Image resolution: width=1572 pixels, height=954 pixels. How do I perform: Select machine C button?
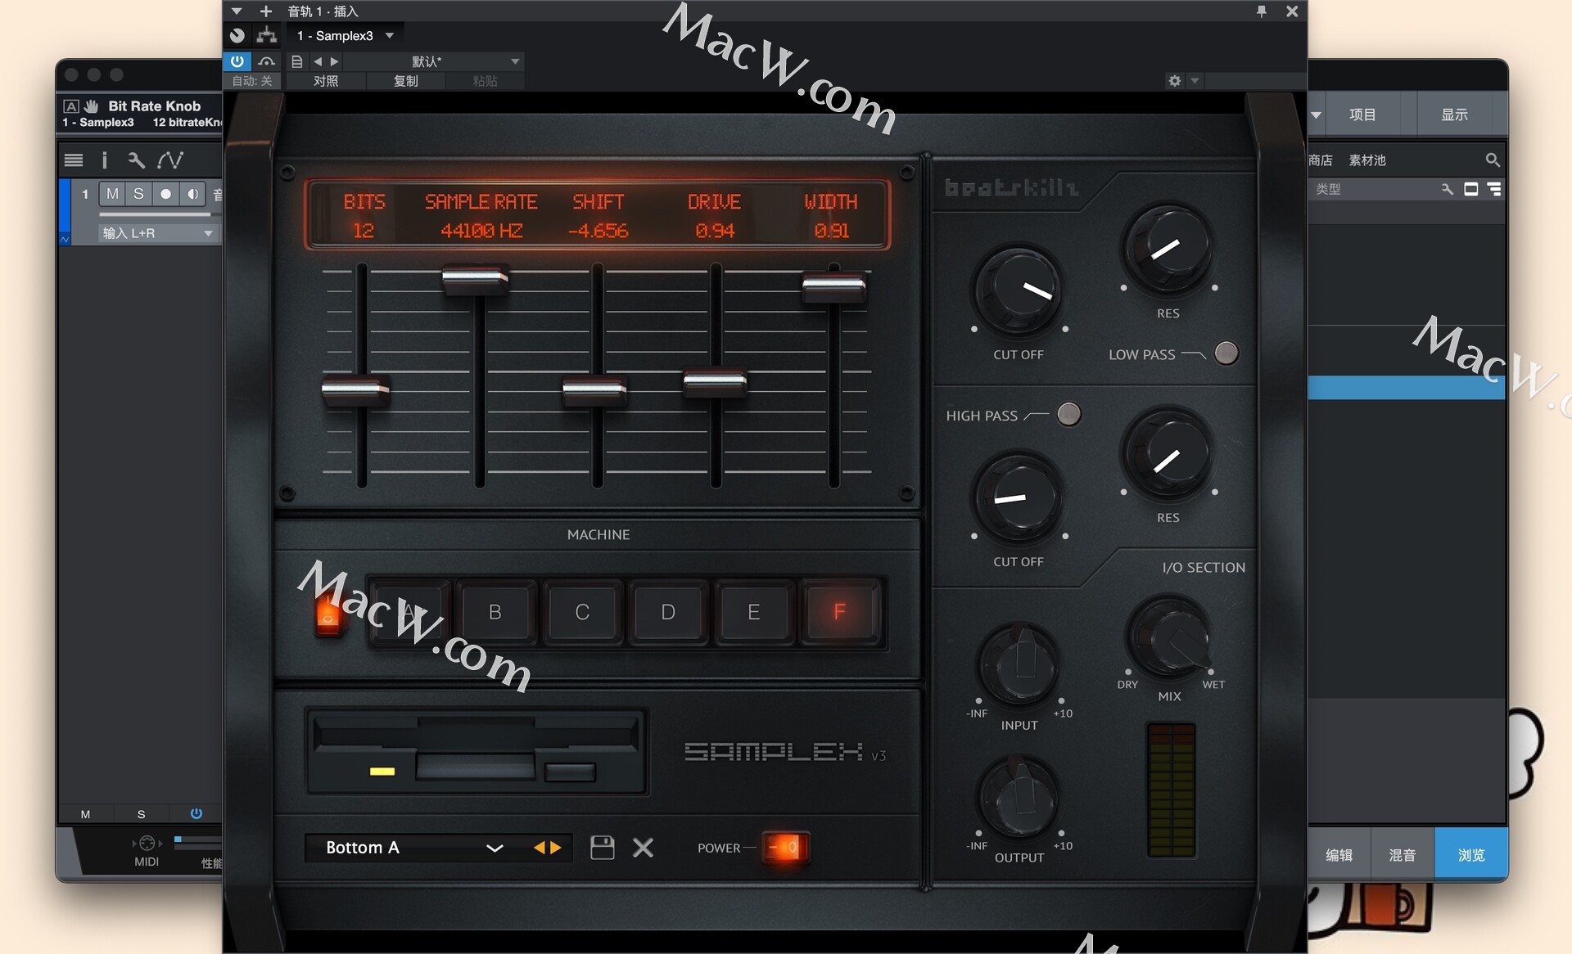point(582,612)
